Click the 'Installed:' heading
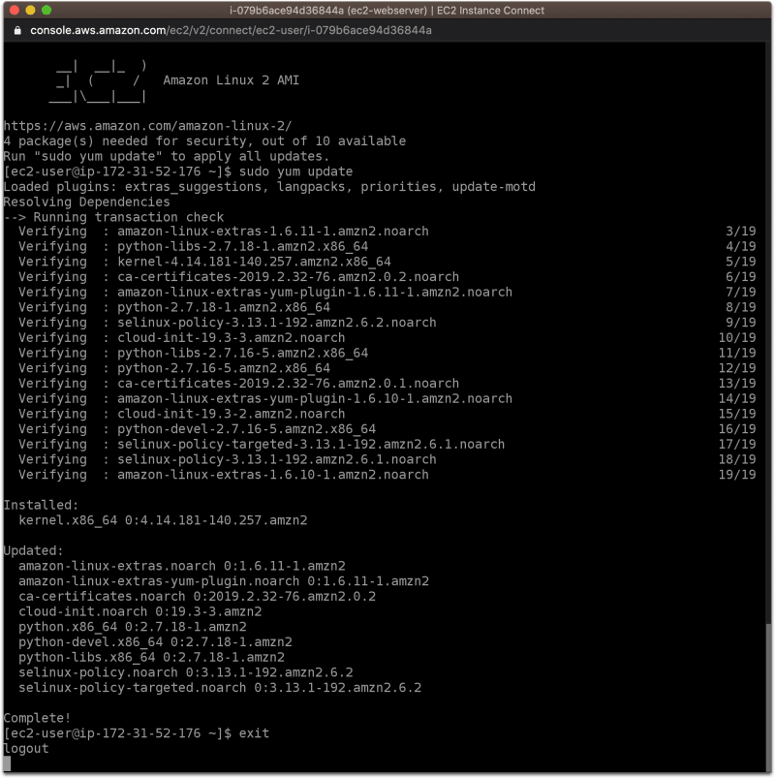 [41, 505]
